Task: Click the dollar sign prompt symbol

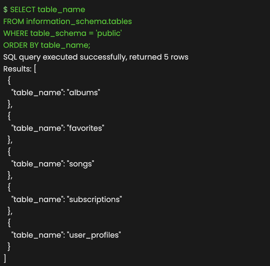Action: [5, 10]
